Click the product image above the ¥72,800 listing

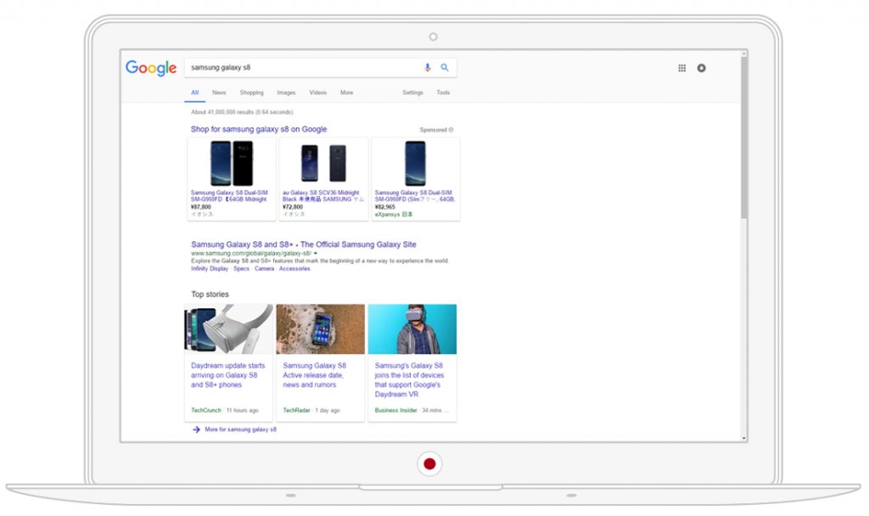click(323, 163)
